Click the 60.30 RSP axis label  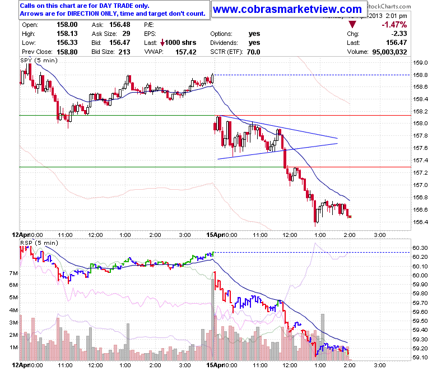coord(420,248)
